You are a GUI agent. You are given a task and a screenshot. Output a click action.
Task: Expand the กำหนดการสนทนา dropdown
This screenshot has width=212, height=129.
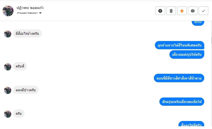coord(40,13)
